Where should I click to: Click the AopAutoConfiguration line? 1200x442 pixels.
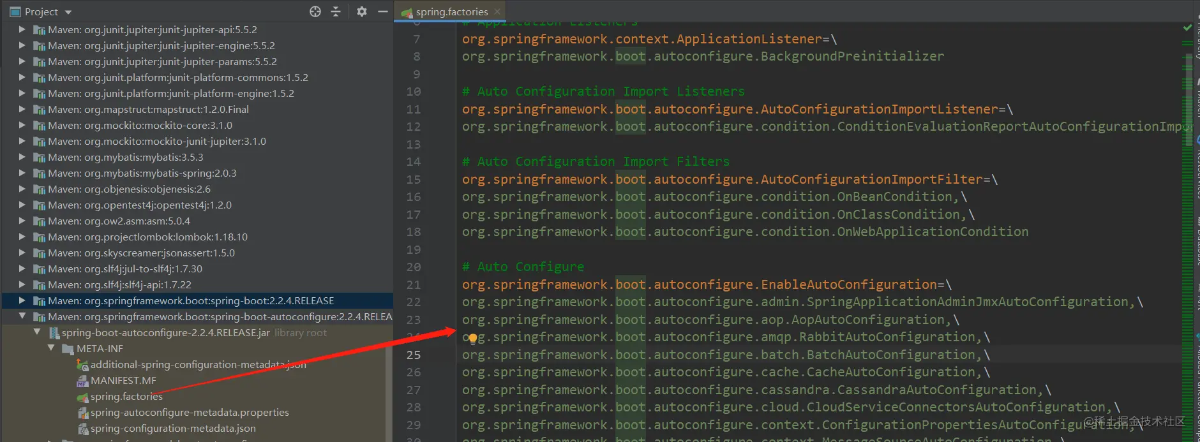[710, 320]
